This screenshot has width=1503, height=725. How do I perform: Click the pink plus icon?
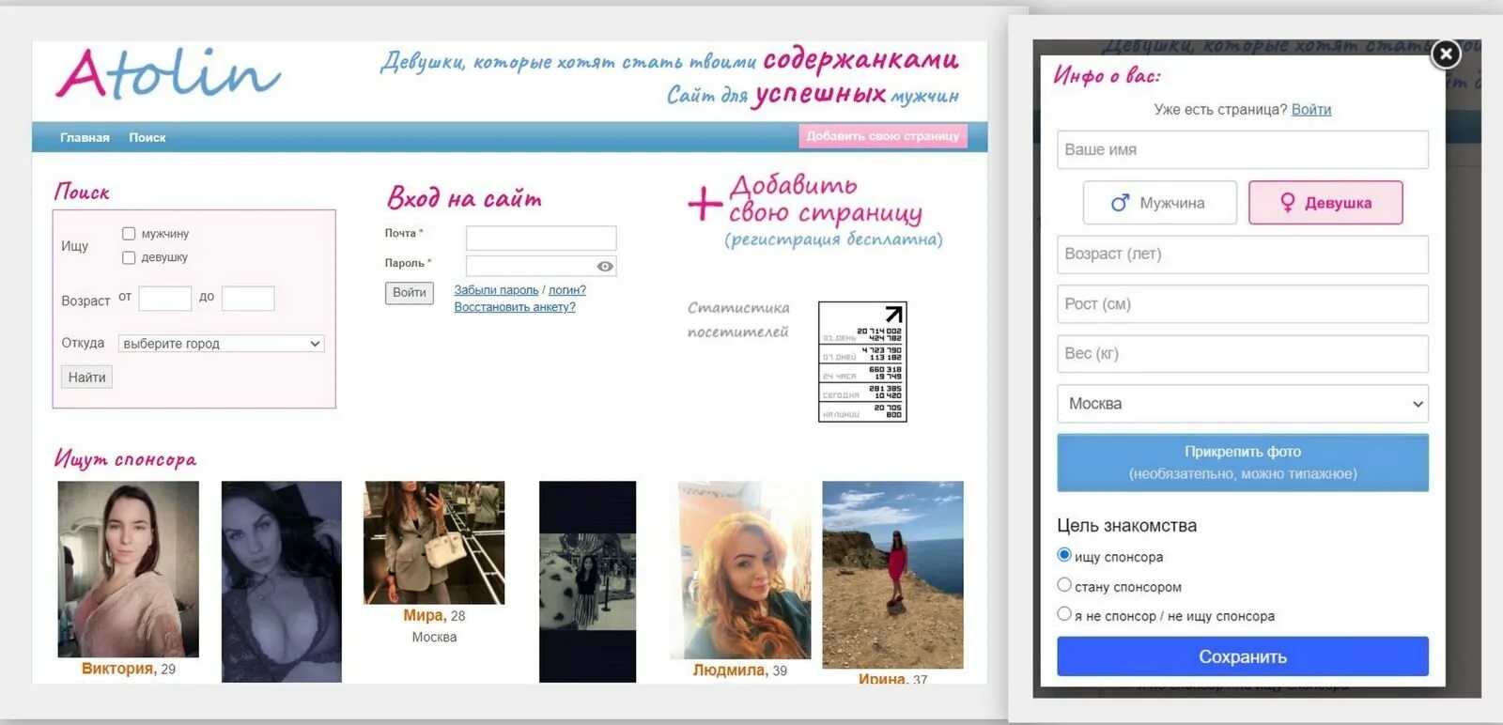pyautogui.click(x=704, y=203)
